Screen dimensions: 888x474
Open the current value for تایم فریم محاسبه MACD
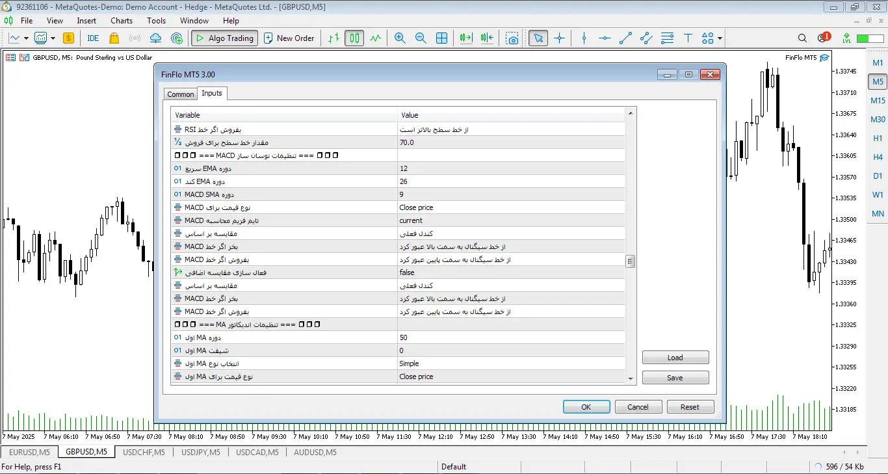511,220
